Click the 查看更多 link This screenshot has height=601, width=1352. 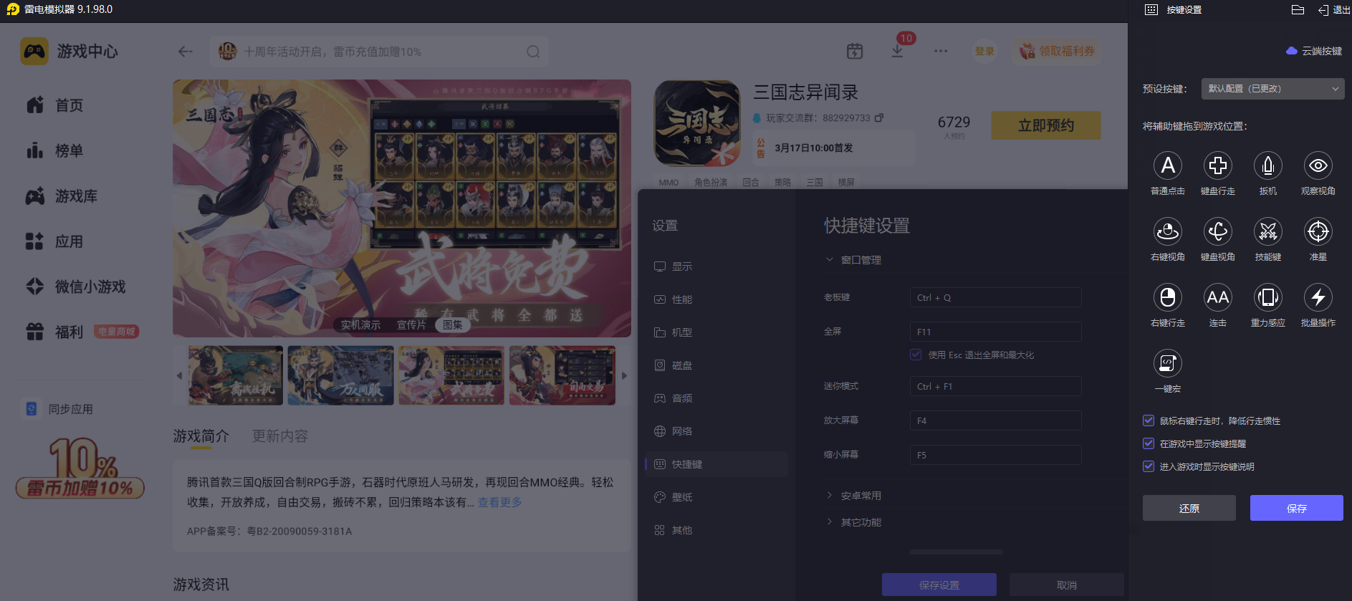pos(500,502)
